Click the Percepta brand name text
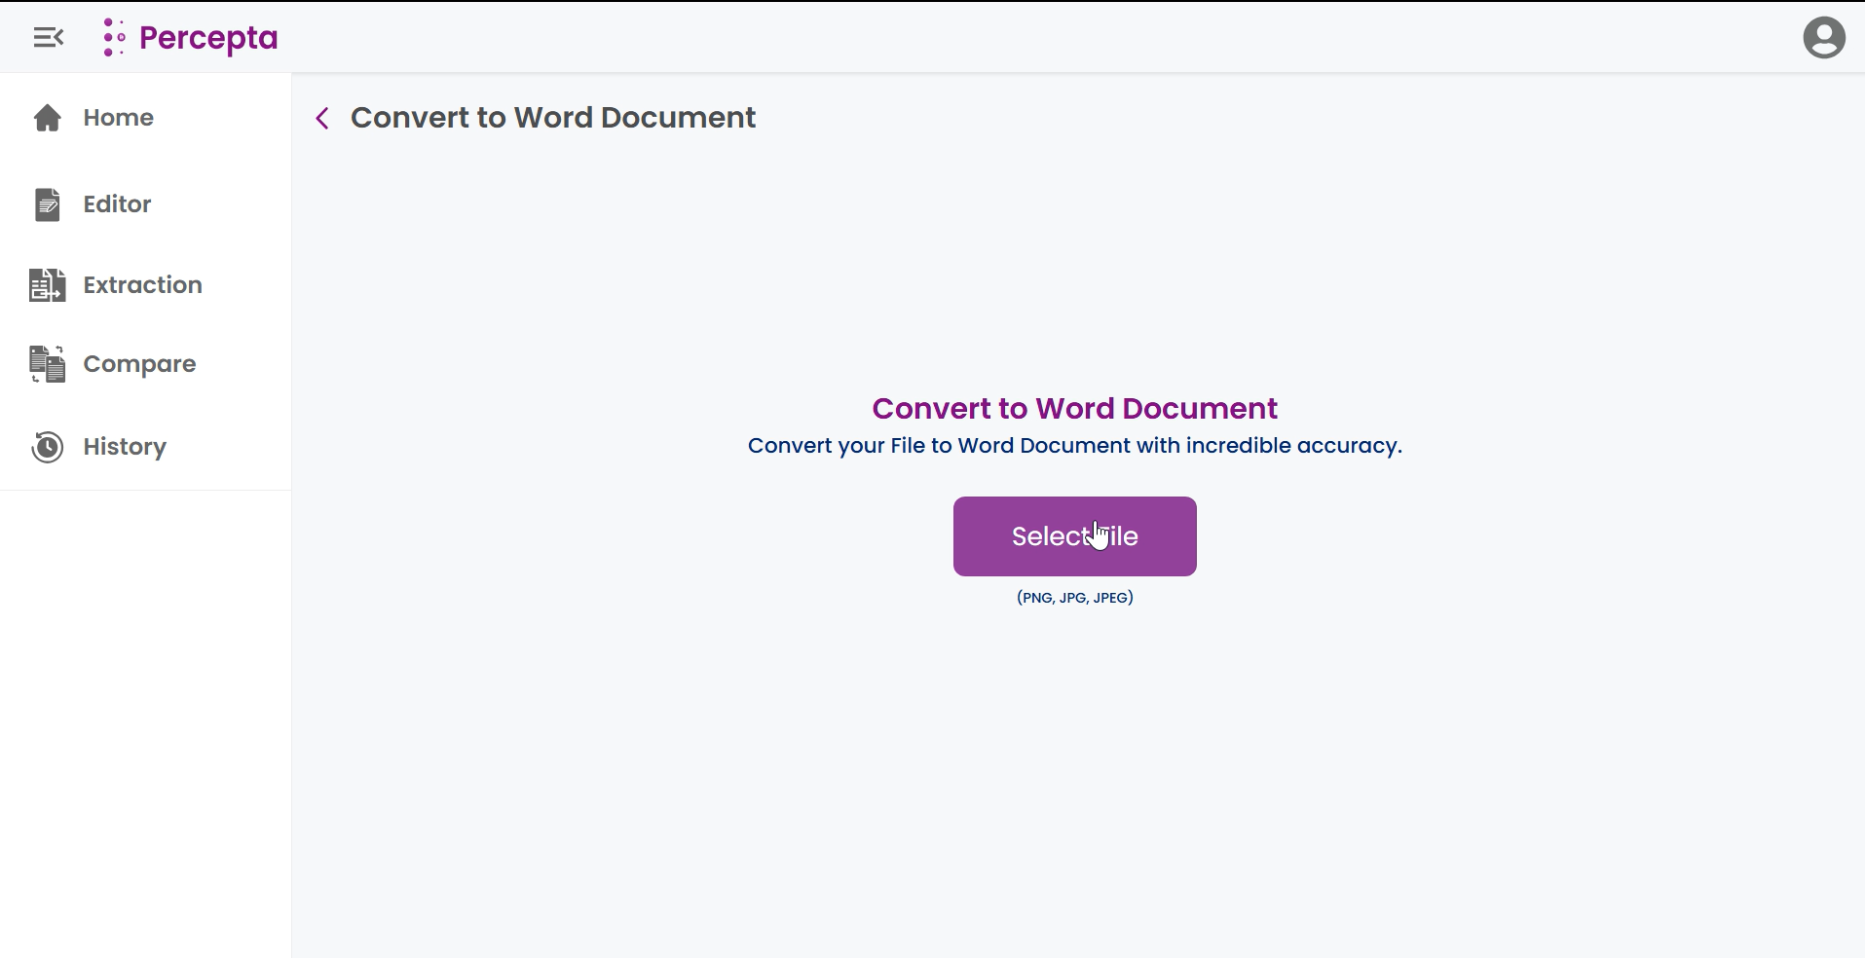1865x958 pixels. (x=209, y=37)
